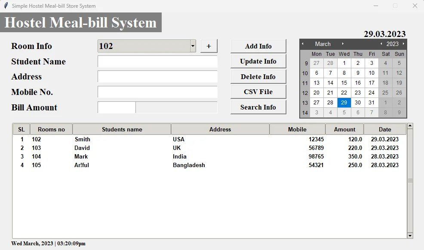Click the Date column header
Viewport: 424px width, 250px height.
pos(385,129)
